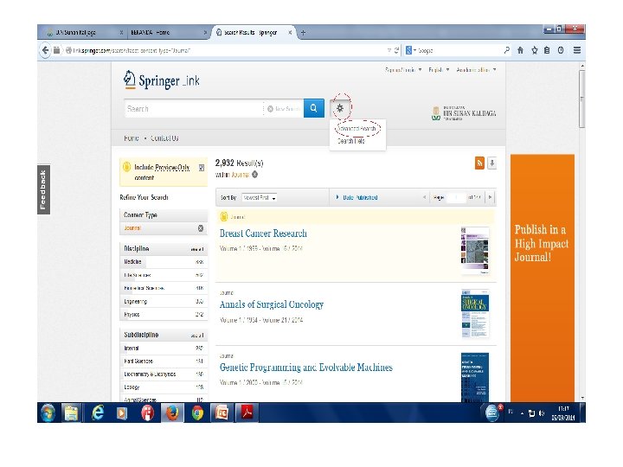Toggle Include Preview-Only content checkbox
623x467 pixels.
coord(202,168)
